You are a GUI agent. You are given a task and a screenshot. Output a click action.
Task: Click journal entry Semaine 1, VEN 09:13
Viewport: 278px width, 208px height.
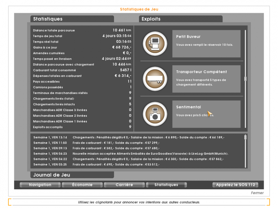[x=97, y=148]
